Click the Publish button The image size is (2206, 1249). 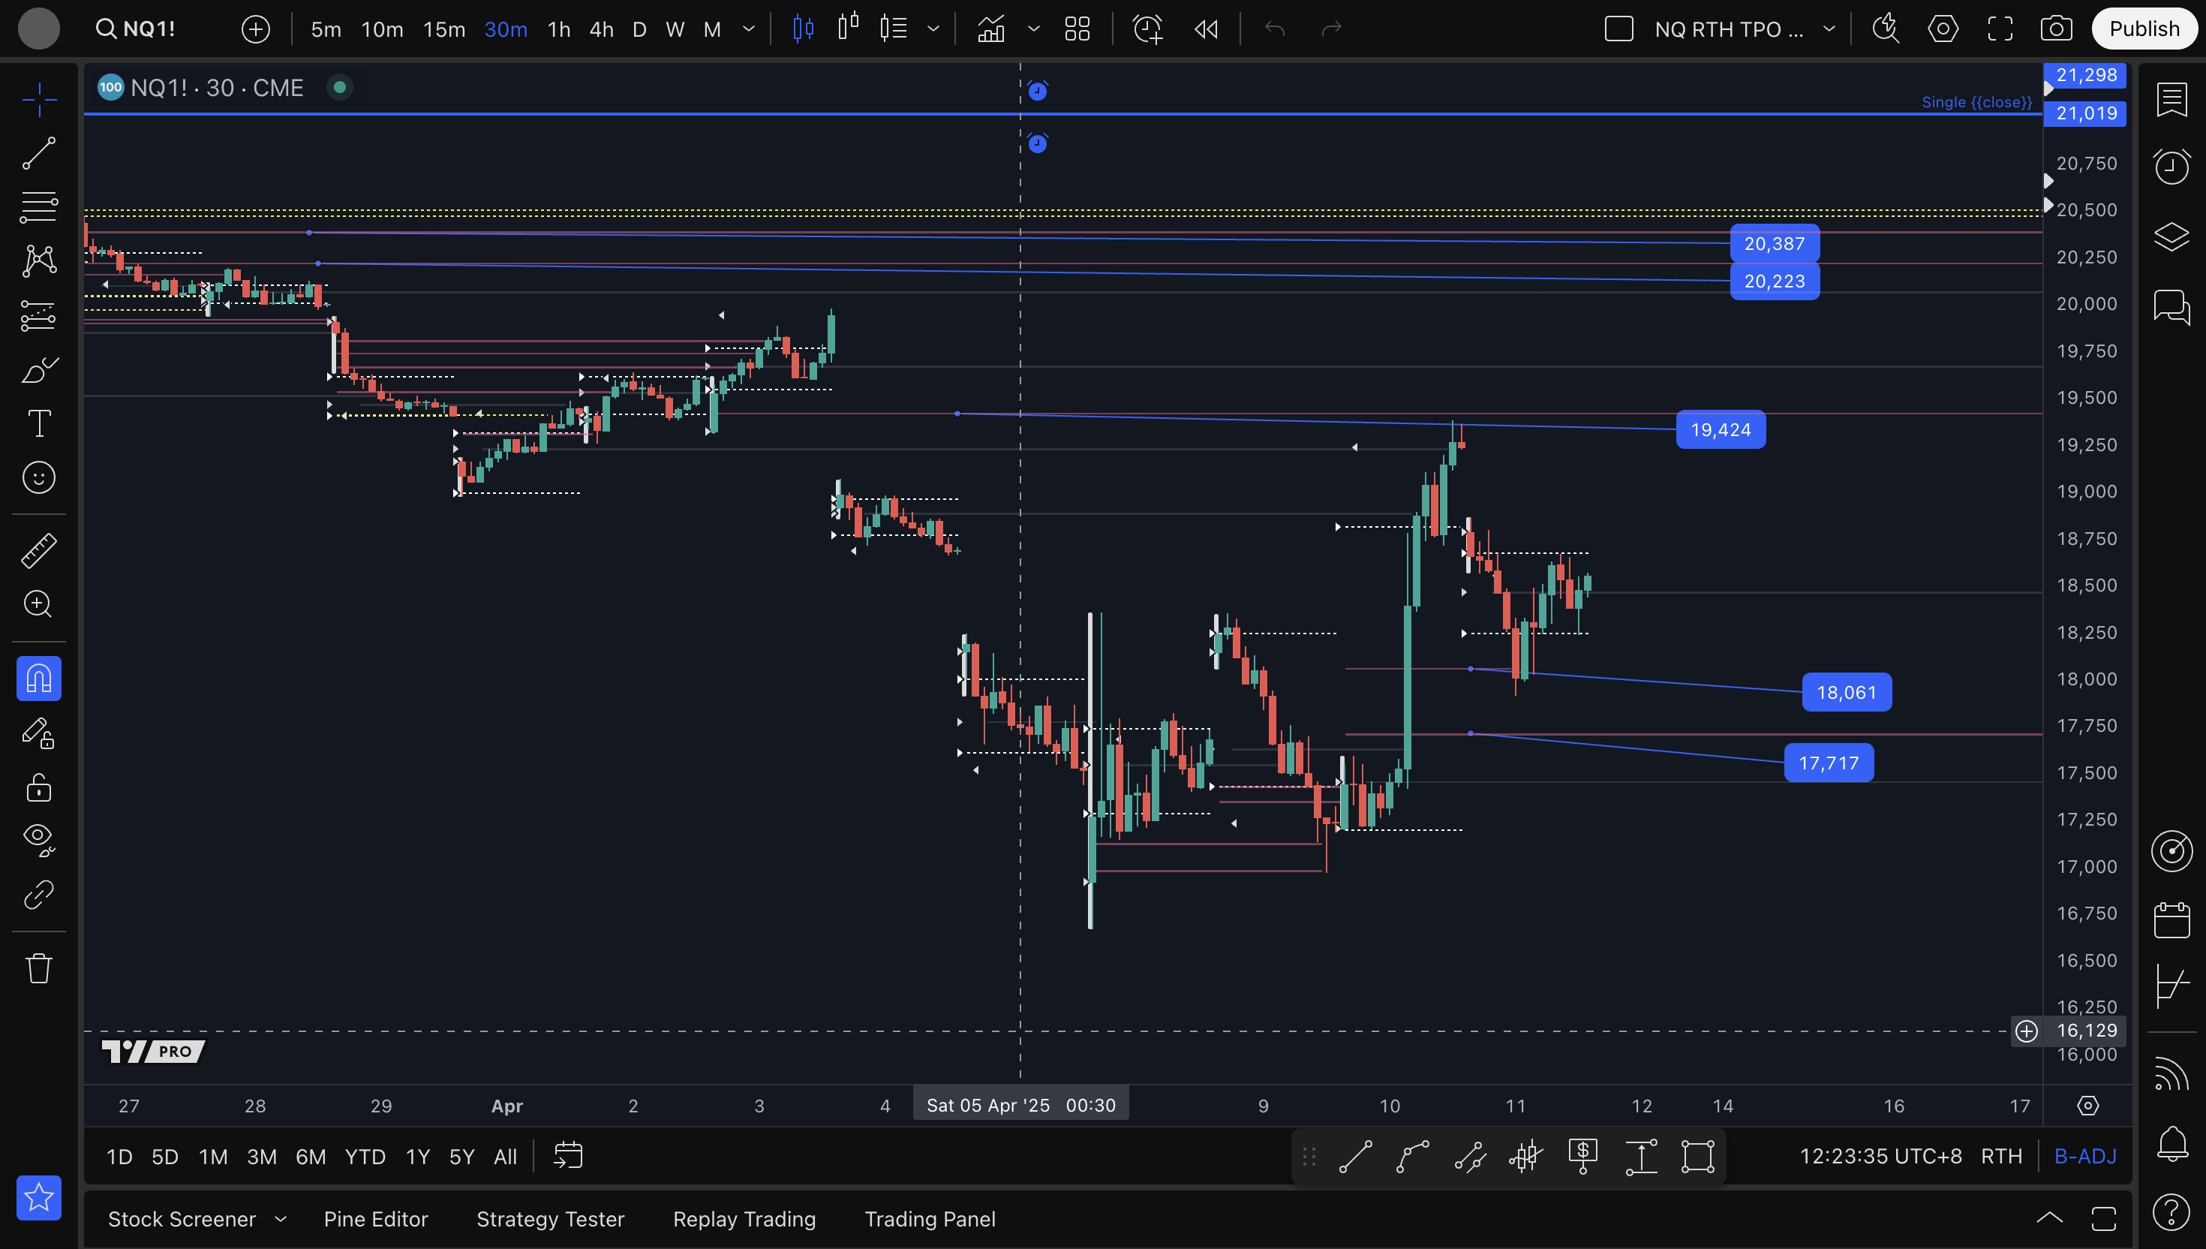point(2144,29)
